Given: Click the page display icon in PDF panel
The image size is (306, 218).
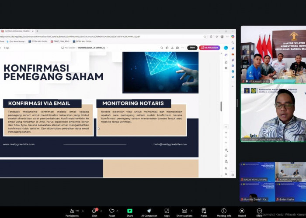Looking at the screenshot, I should tap(226, 162).
